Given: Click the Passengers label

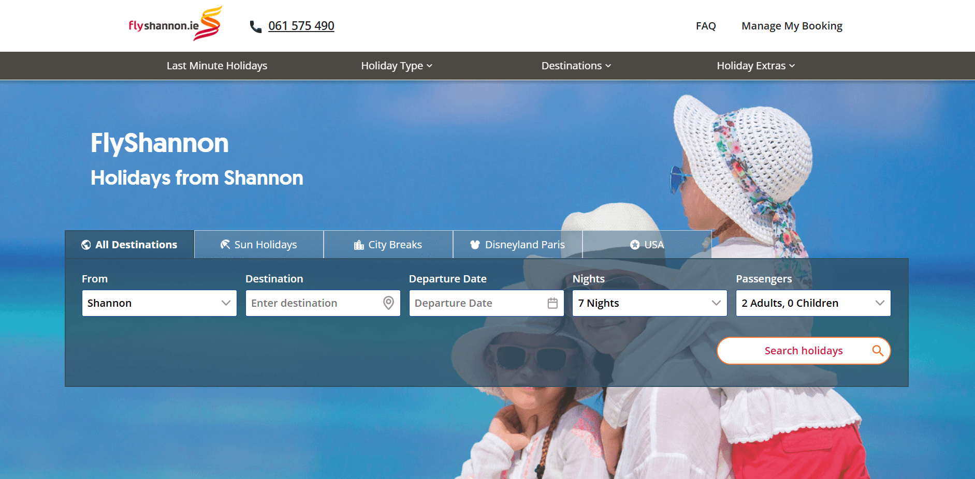Looking at the screenshot, I should [x=764, y=279].
